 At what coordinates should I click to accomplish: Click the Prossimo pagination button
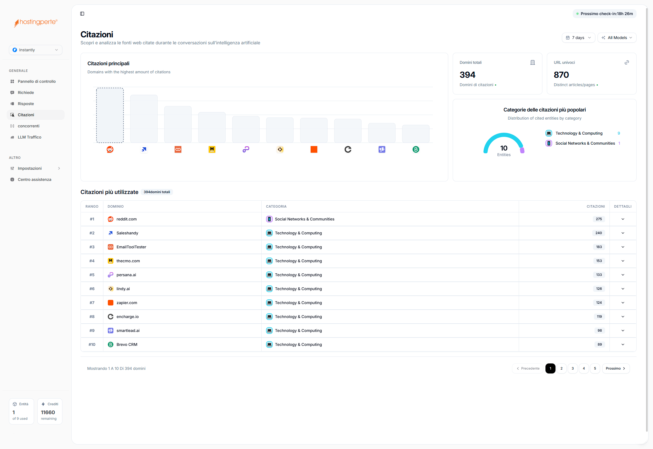click(615, 368)
